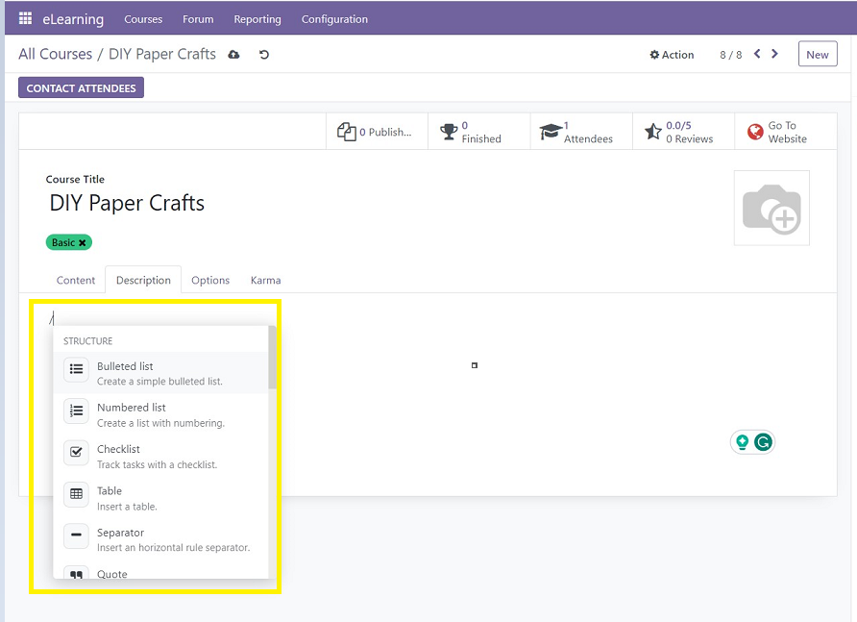This screenshot has width=857, height=622.
Task: Click the Basic tag label
Action: point(63,242)
